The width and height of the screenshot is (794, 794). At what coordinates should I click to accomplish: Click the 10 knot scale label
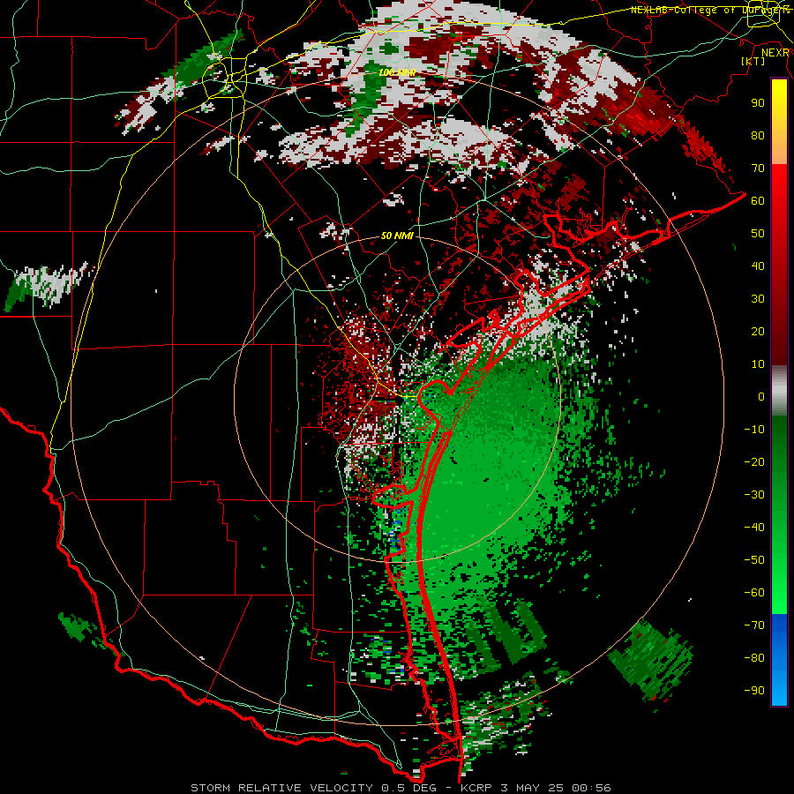click(x=758, y=364)
